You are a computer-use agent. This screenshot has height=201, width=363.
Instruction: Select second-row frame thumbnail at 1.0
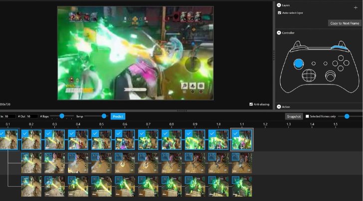(x=218, y=163)
